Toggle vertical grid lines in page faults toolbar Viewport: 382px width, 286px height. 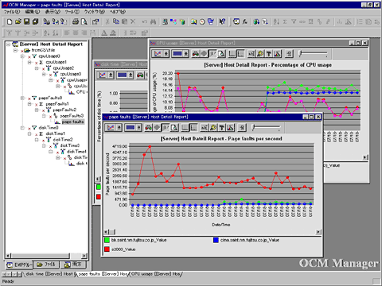click(185, 128)
